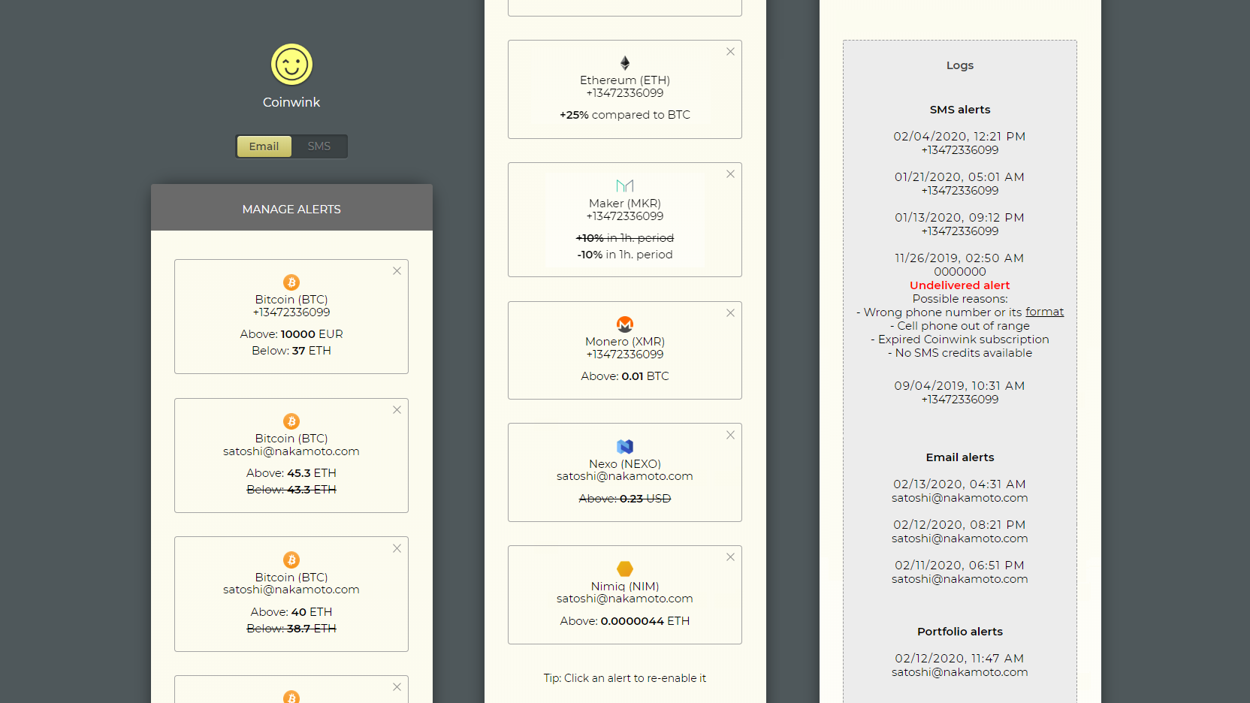The image size is (1250, 703).
Task: Click the Manage Alerts header
Action: pyautogui.click(x=291, y=209)
